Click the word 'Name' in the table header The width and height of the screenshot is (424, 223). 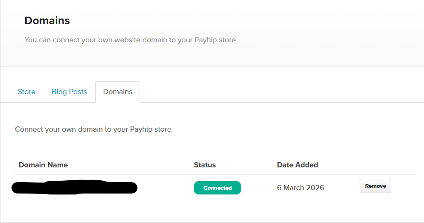tap(58, 165)
